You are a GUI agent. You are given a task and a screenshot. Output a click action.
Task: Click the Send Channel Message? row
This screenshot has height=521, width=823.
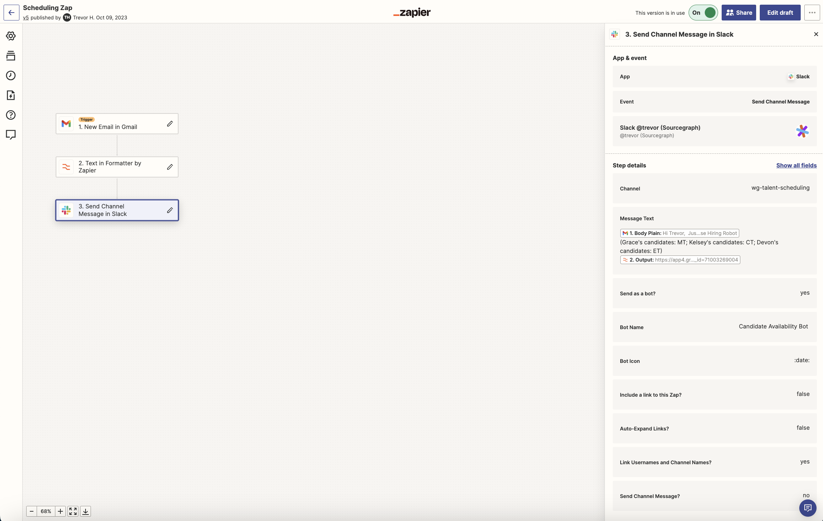pyautogui.click(x=714, y=496)
